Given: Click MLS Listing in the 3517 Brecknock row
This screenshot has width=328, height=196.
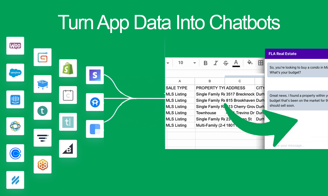Looking at the screenshot, I should click(180, 94).
